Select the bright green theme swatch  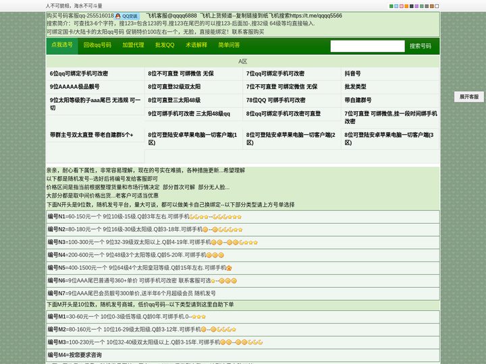pos(391,6)
